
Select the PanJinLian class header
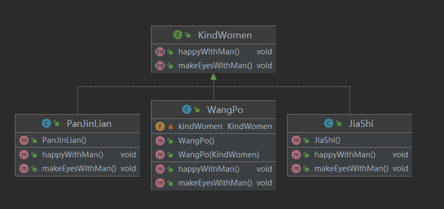(x=77, y=123)
